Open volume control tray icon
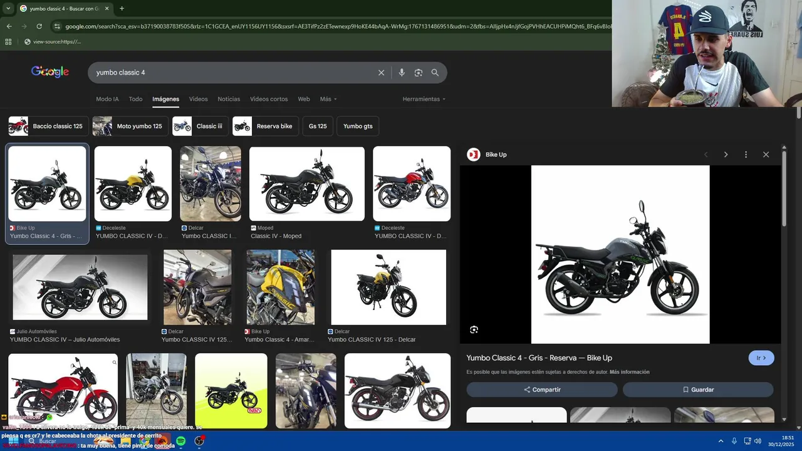 click(758, 441)
